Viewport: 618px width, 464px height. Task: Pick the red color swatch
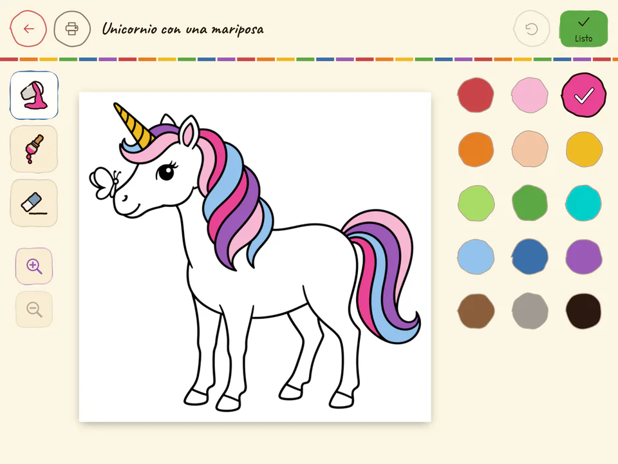476,95
